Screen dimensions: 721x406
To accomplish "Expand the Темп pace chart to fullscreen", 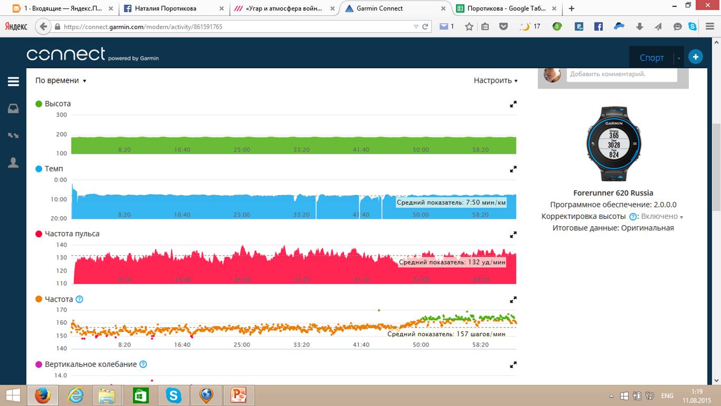I will coord(513,169).
